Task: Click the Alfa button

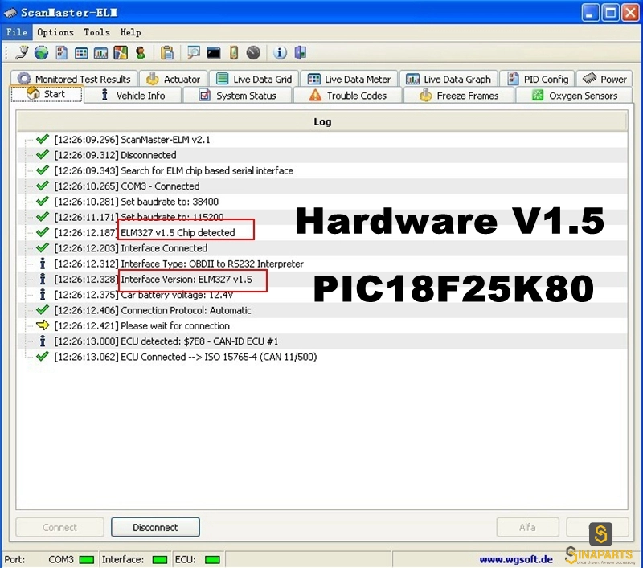Action: pos(527,527)
